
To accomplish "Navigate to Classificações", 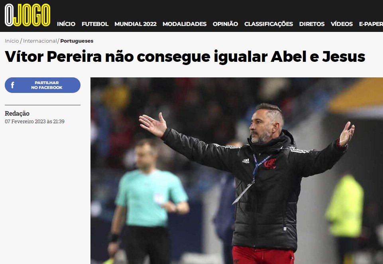I will (x=269, y=24).
